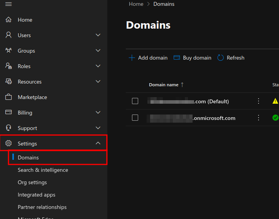Expand the Resources menu chevron
This screenshot has width=279, height=219.
click(98, 81)
